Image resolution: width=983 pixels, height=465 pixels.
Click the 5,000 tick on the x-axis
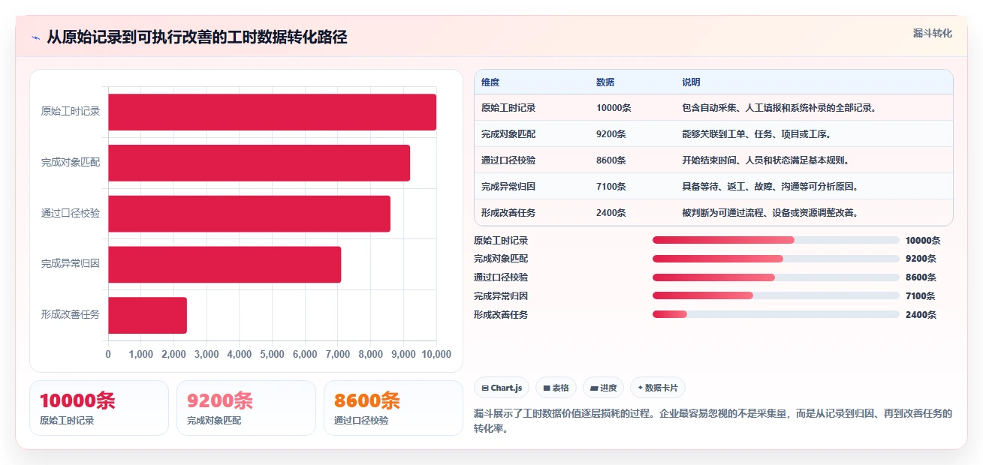272,354
